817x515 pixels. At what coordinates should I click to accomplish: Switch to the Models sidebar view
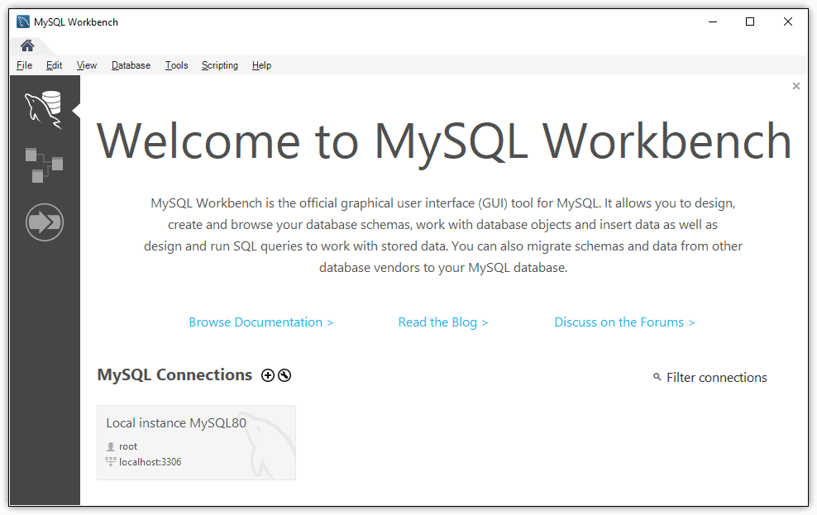pos(44,165)
